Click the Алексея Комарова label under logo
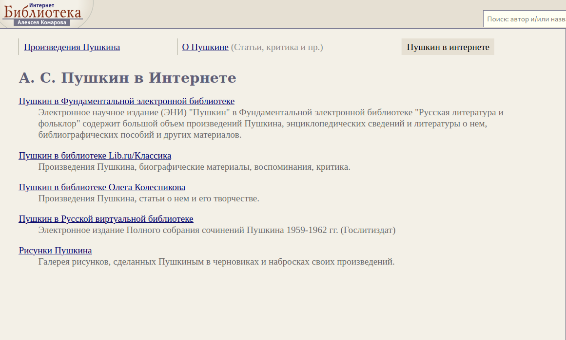 pos(42,23)
